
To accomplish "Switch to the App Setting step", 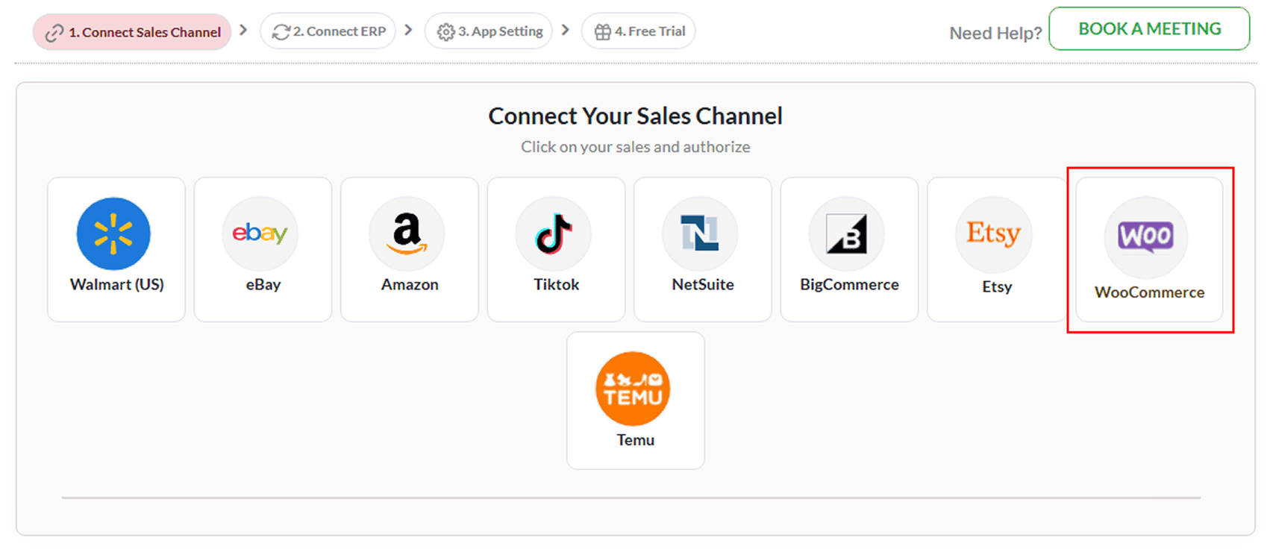I will point(489,31).
